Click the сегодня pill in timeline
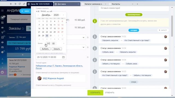Image resolution: width=175 pixels, height=98 pixels. pyautogui.click(x=134, y=30)
